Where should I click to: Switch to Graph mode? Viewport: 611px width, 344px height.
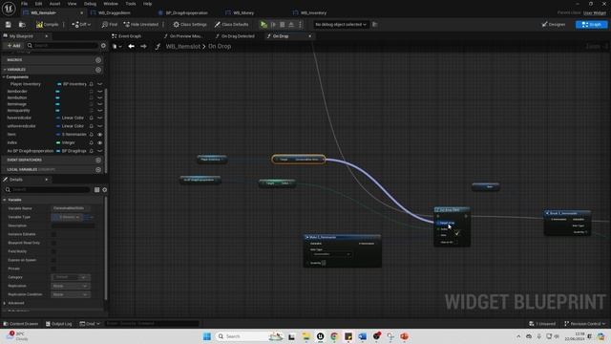591,25
